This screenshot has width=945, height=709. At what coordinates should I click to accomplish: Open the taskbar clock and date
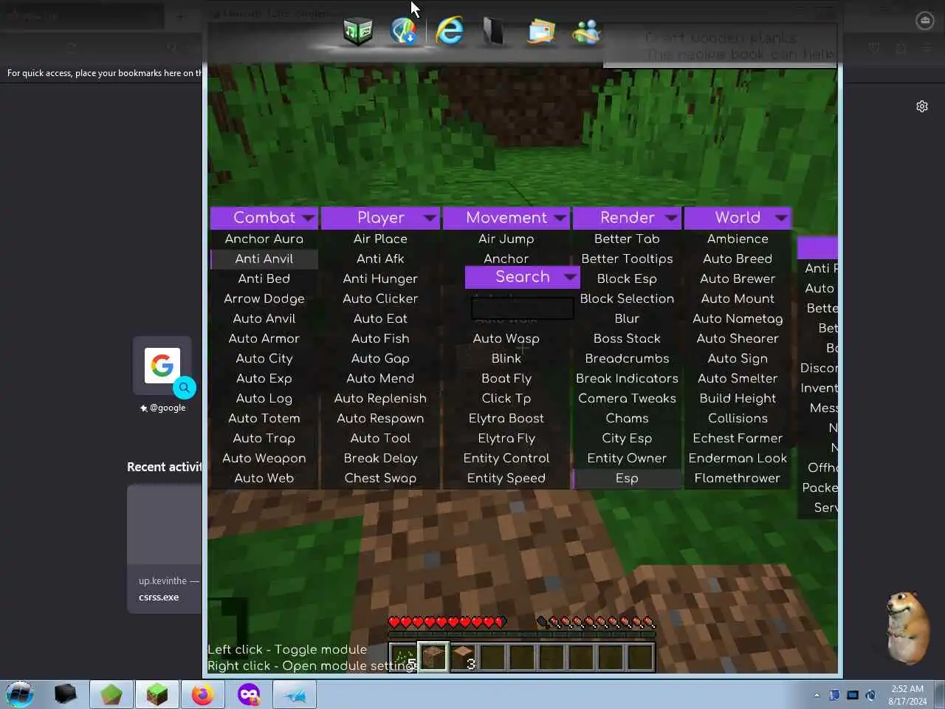click(907, 695)
